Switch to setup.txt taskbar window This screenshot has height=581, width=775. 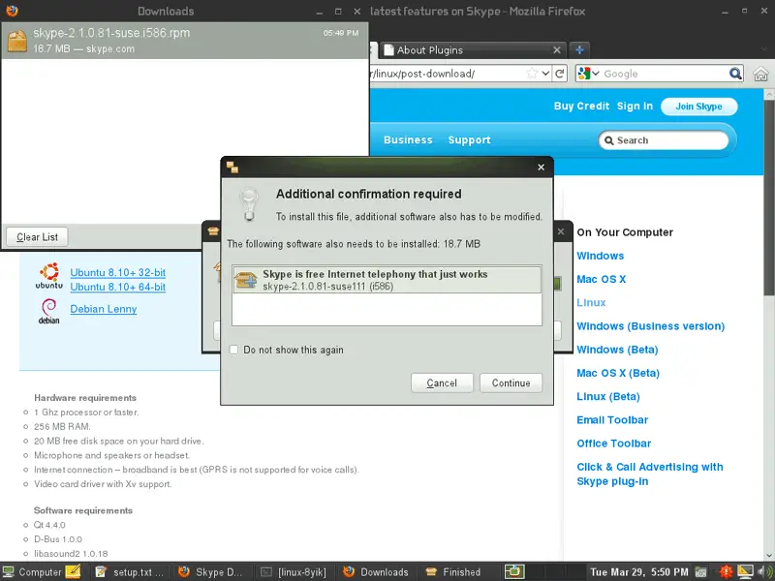click(x=130, y=572)
